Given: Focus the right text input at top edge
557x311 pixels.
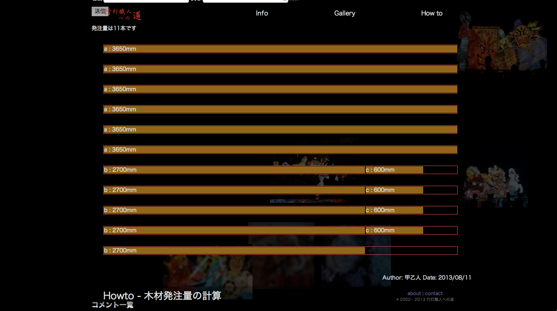Looking at the screenshot, I should (x=245, y=1).
